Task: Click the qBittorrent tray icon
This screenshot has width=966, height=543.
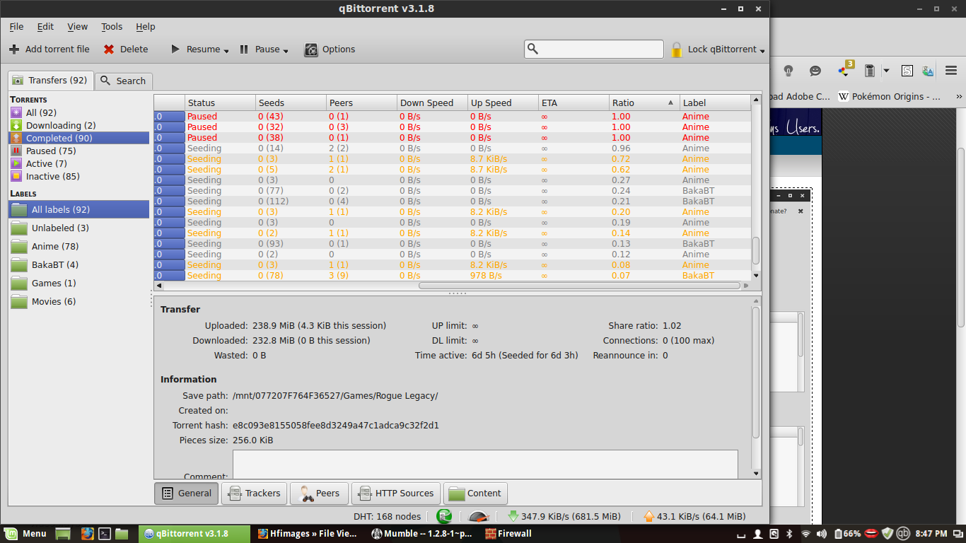Action: pos(903,533)
